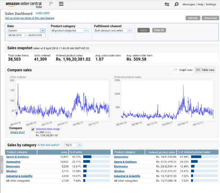Open Messages in the header
The height and width of the screenshot is (193, 220).
pos(189,4)
